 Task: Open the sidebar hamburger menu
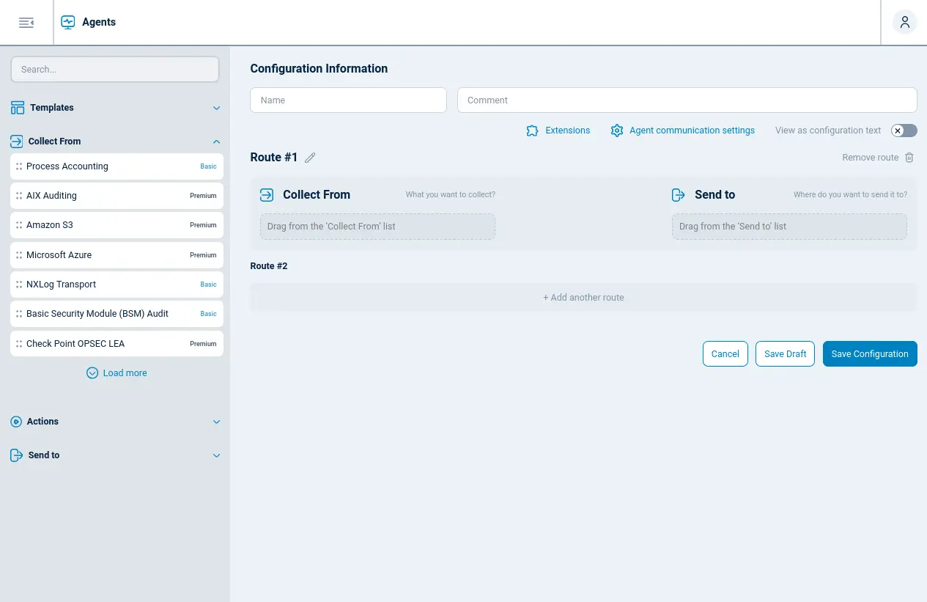click(26, 22)
